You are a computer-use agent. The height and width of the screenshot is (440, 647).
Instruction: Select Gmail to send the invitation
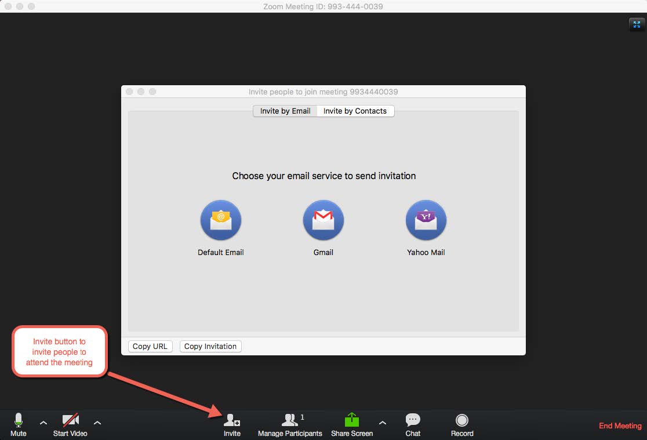[x=323, y=220]
